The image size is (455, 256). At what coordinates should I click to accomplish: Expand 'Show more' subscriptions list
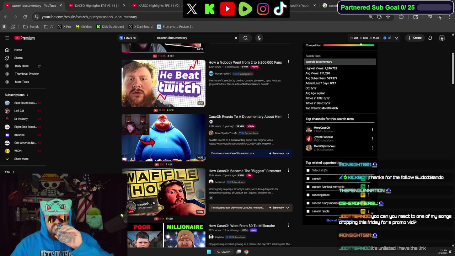pos(21,159)
